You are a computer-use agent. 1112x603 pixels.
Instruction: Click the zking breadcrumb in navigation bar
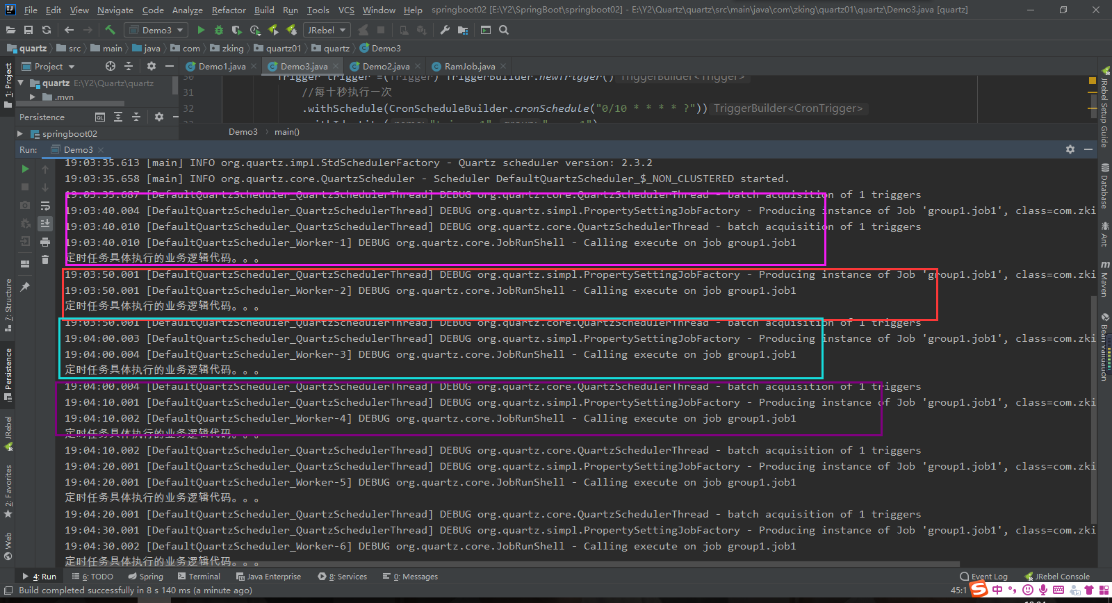(x=227, y=48)
